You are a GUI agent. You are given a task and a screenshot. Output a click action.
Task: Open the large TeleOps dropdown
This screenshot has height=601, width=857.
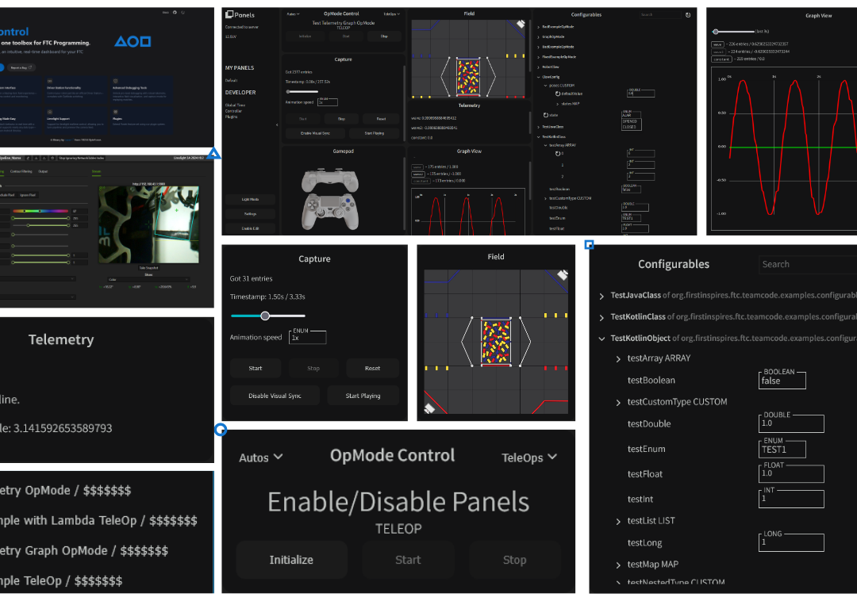[x=529, y=457]
